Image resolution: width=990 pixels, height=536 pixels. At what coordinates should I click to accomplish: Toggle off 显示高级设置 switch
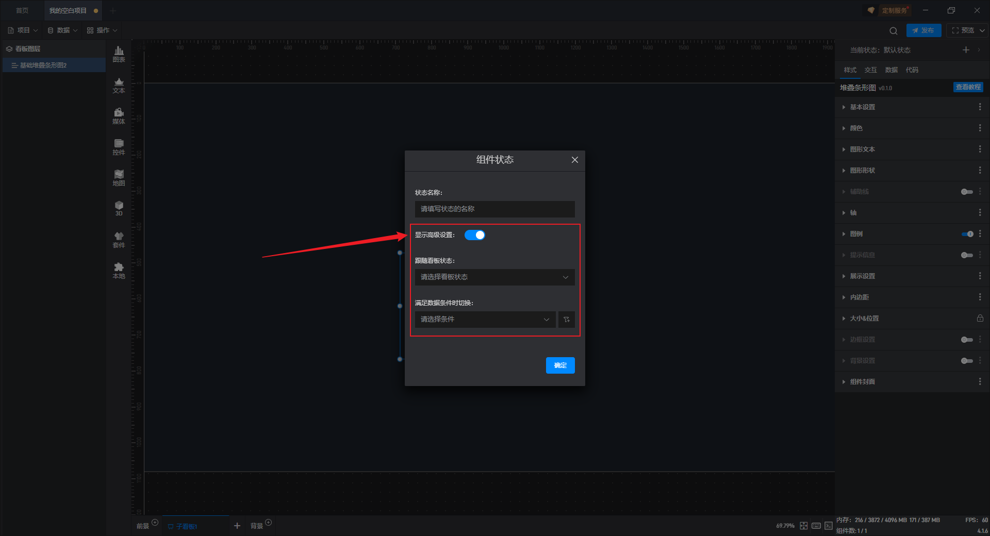pyautogui.click(x=475, y=235)
